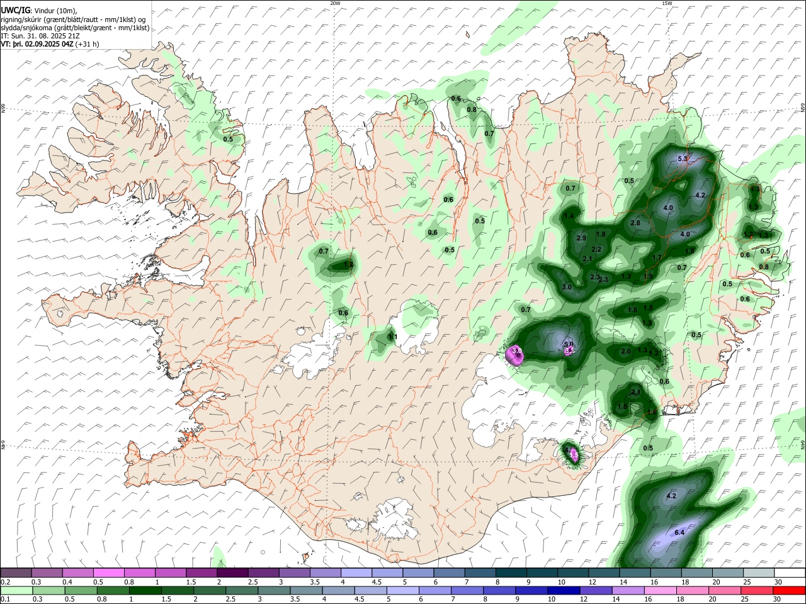Screen dimensions: 806x604
Task: Click the '15W' longitude label
Action: 667,3
